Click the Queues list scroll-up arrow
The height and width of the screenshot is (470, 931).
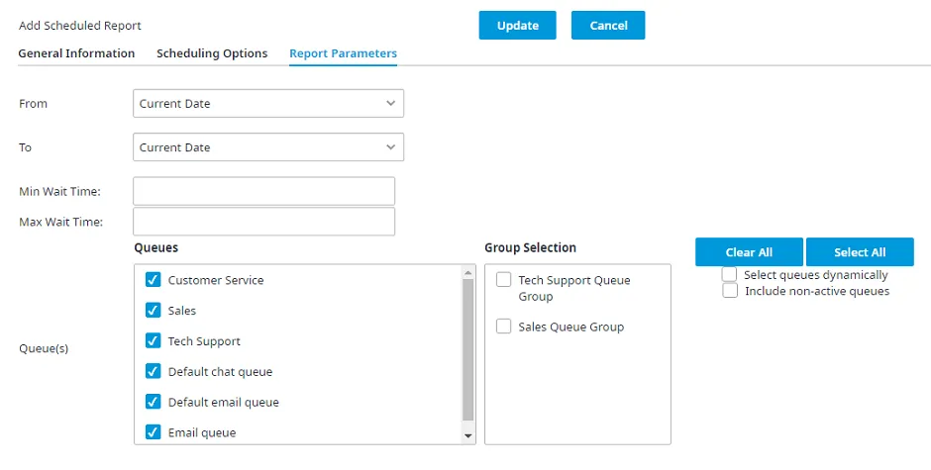[467, 272]
